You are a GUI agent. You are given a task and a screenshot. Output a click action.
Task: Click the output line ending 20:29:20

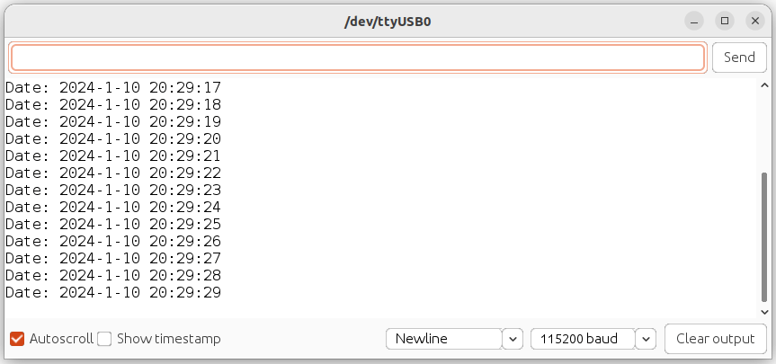(x=113, y=139)
